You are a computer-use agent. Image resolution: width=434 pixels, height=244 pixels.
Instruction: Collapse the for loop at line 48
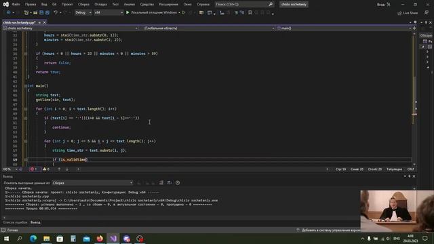point(26,108)
